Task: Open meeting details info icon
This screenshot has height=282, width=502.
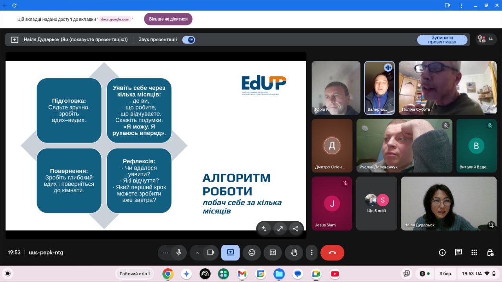Action: click(x=442, y=253)
